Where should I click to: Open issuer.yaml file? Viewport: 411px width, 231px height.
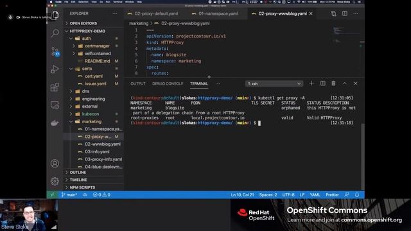tap(96, 84)
